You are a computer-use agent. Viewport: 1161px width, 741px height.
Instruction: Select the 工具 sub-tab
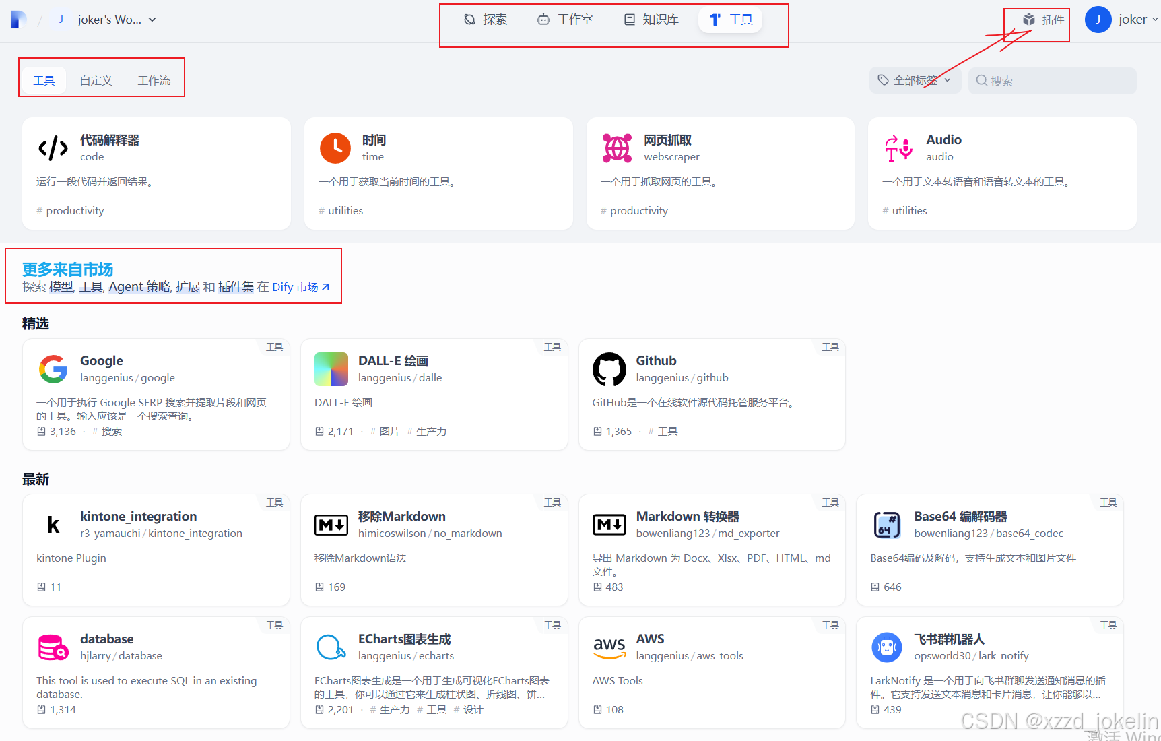(44, 80)
